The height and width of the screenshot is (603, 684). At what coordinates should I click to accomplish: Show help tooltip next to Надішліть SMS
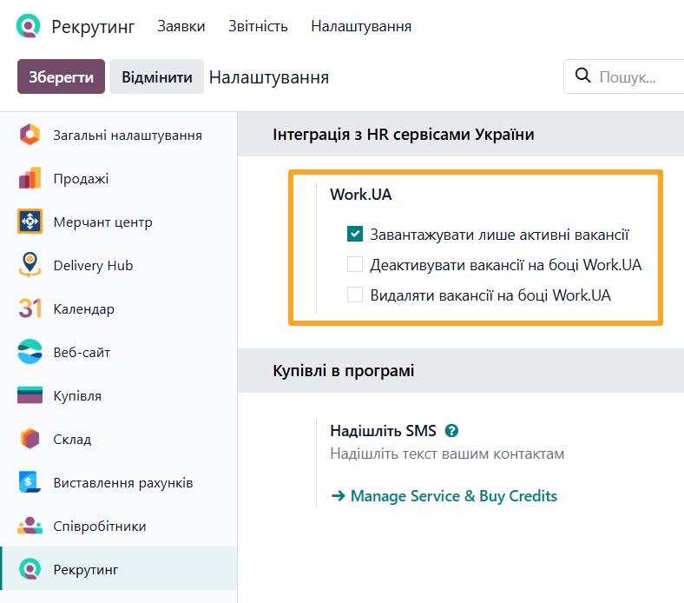tap(451, 431)
